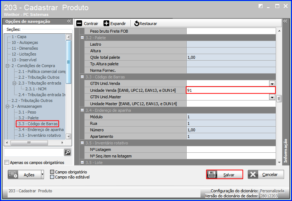Viewport: 292px width, 201px height.
Task: Click the Contrair minus icon
Action: [79, 24]
